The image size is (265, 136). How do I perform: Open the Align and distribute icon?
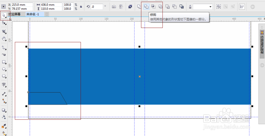coord(242,7)
